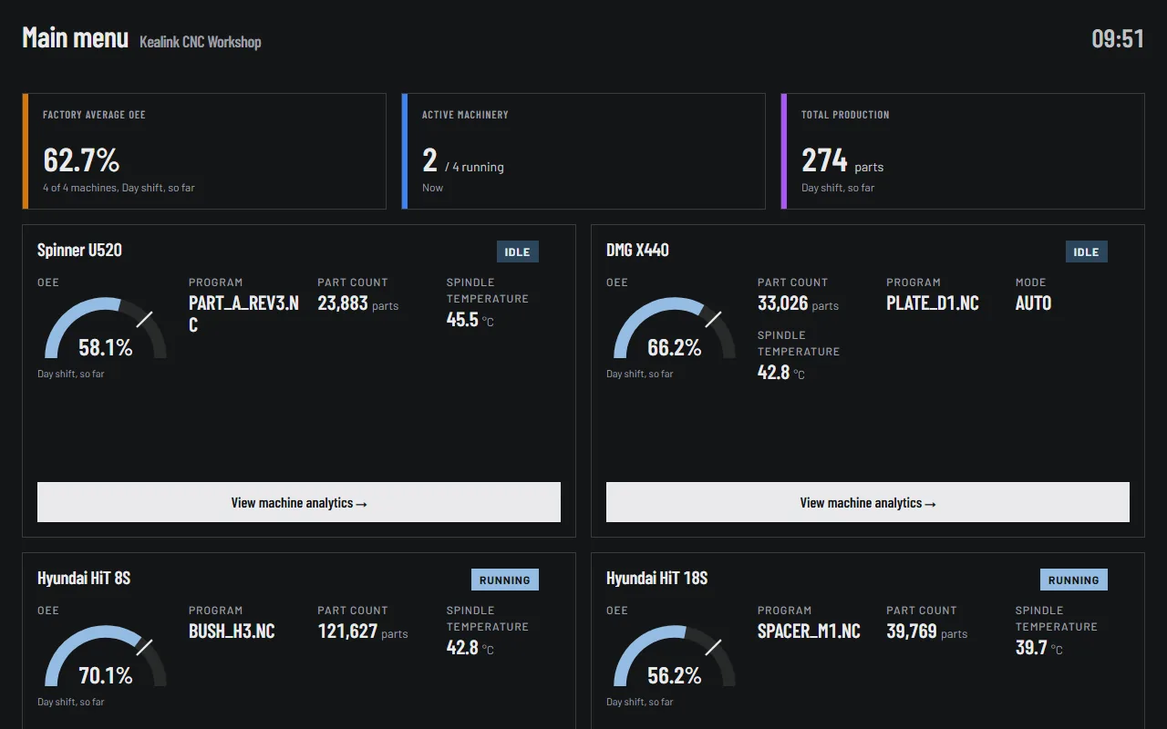Open the Active Machinery summary card
The image size is (1167, 729).
(x=583, y=151)
